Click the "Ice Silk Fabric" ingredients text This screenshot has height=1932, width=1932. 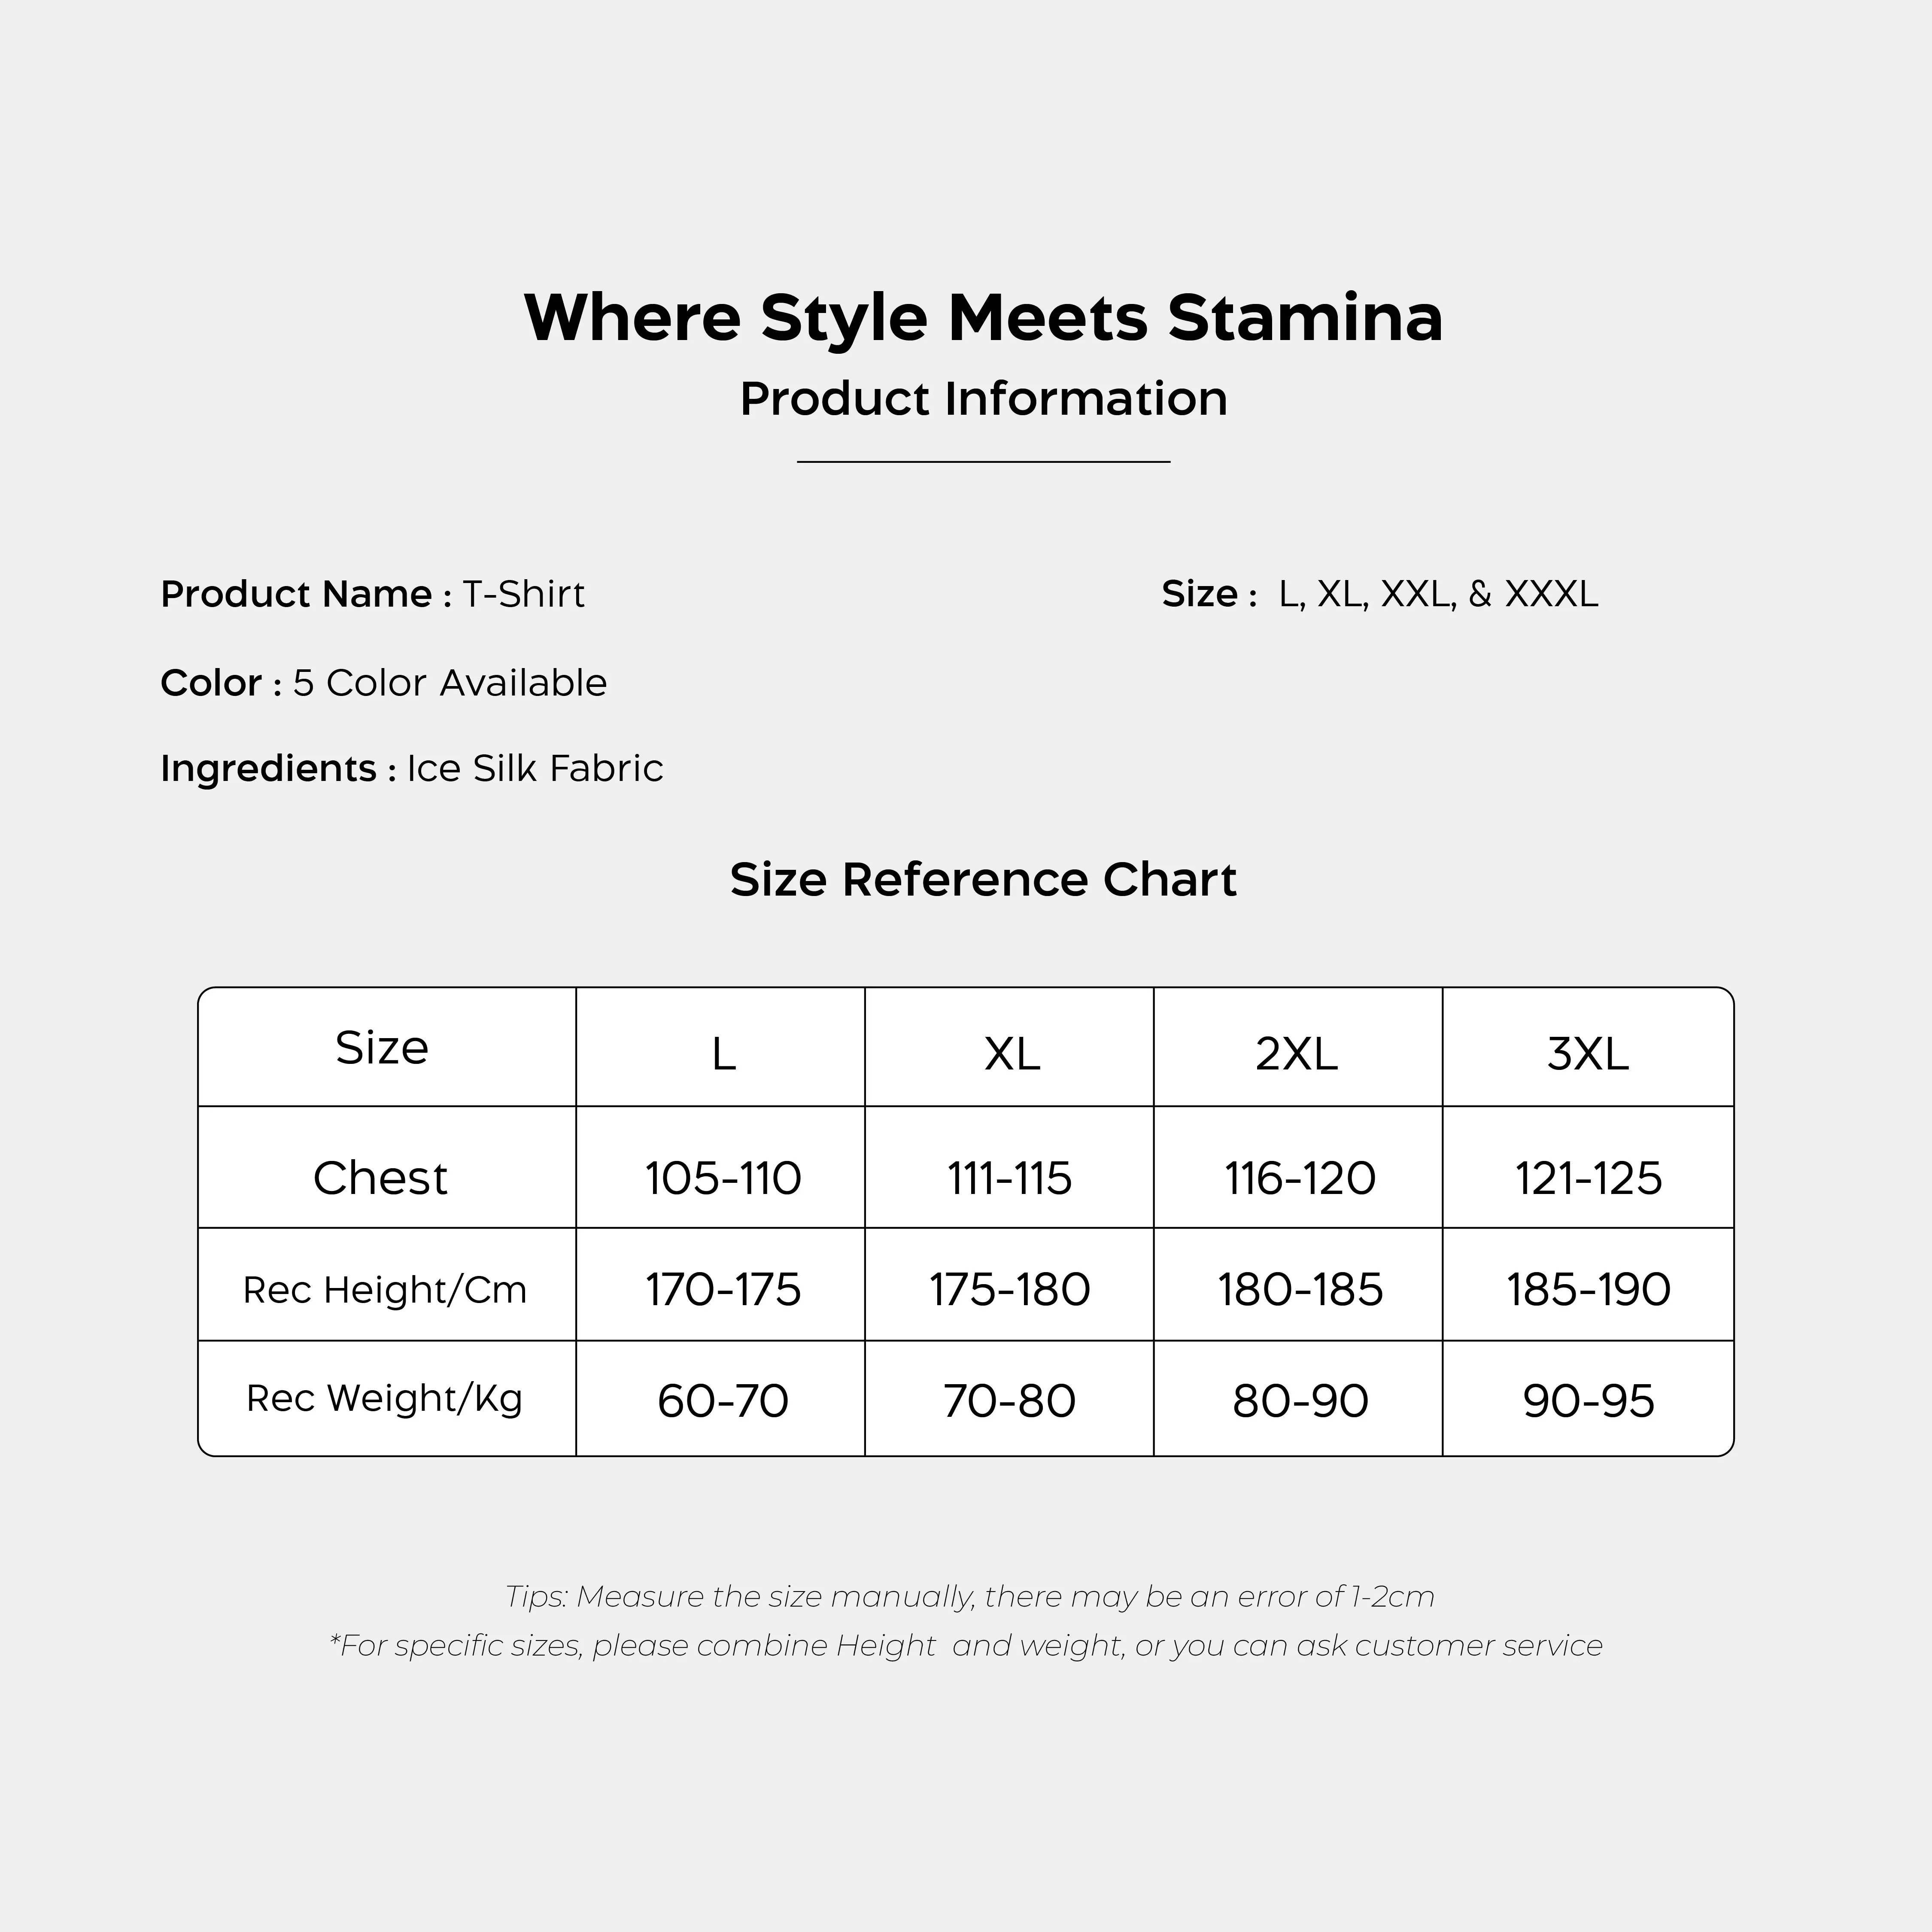pos(534,768)
